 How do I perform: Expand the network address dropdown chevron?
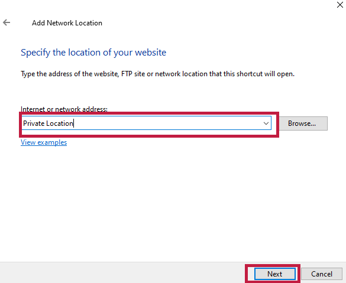(266, 123)
